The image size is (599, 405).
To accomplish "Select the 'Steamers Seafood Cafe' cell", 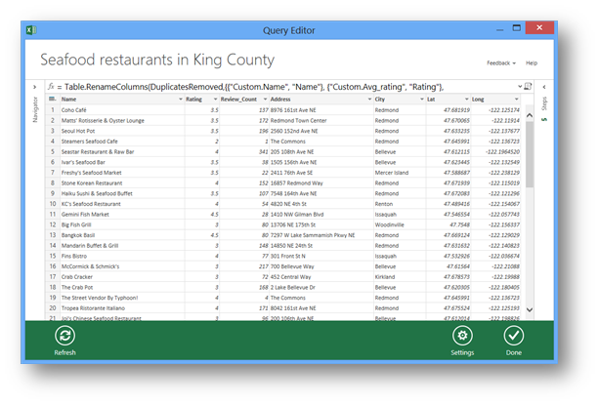I will point(122,142).
